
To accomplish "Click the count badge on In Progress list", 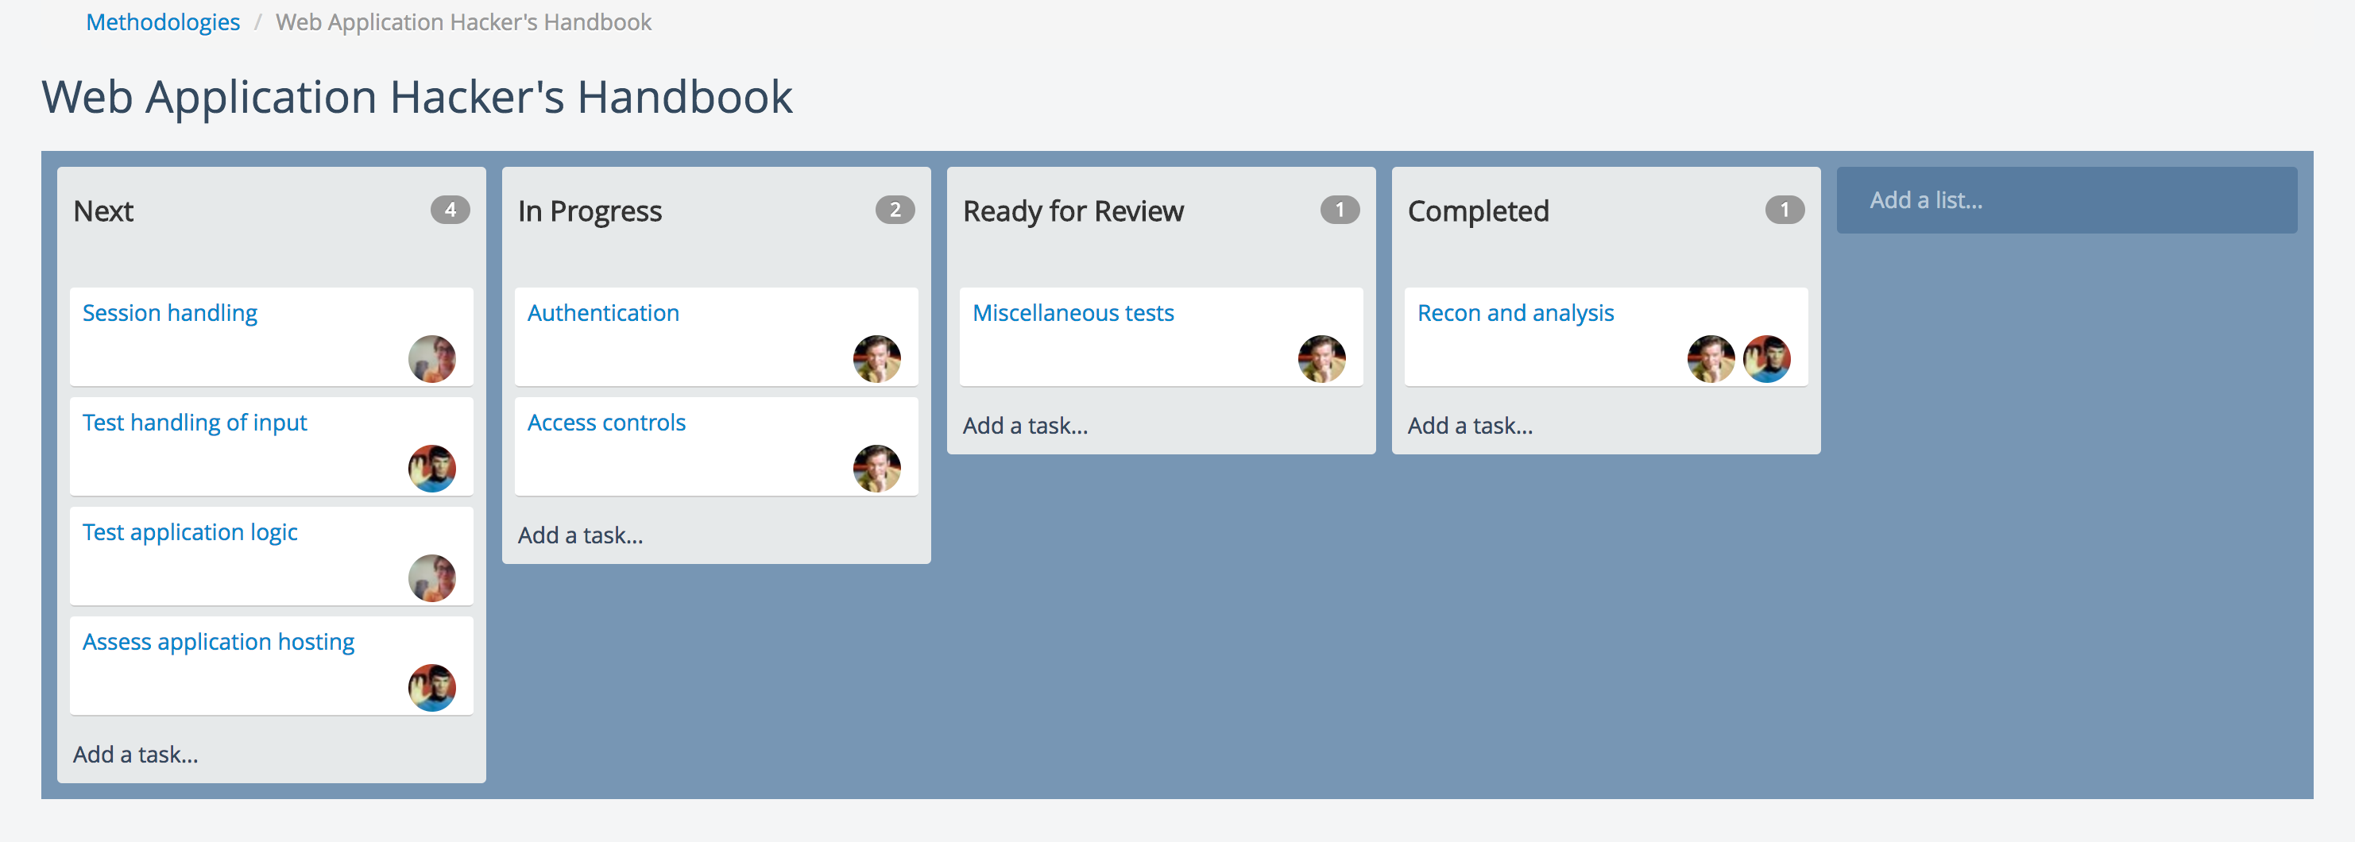I will pyautogui.click(x=895, y=210).
